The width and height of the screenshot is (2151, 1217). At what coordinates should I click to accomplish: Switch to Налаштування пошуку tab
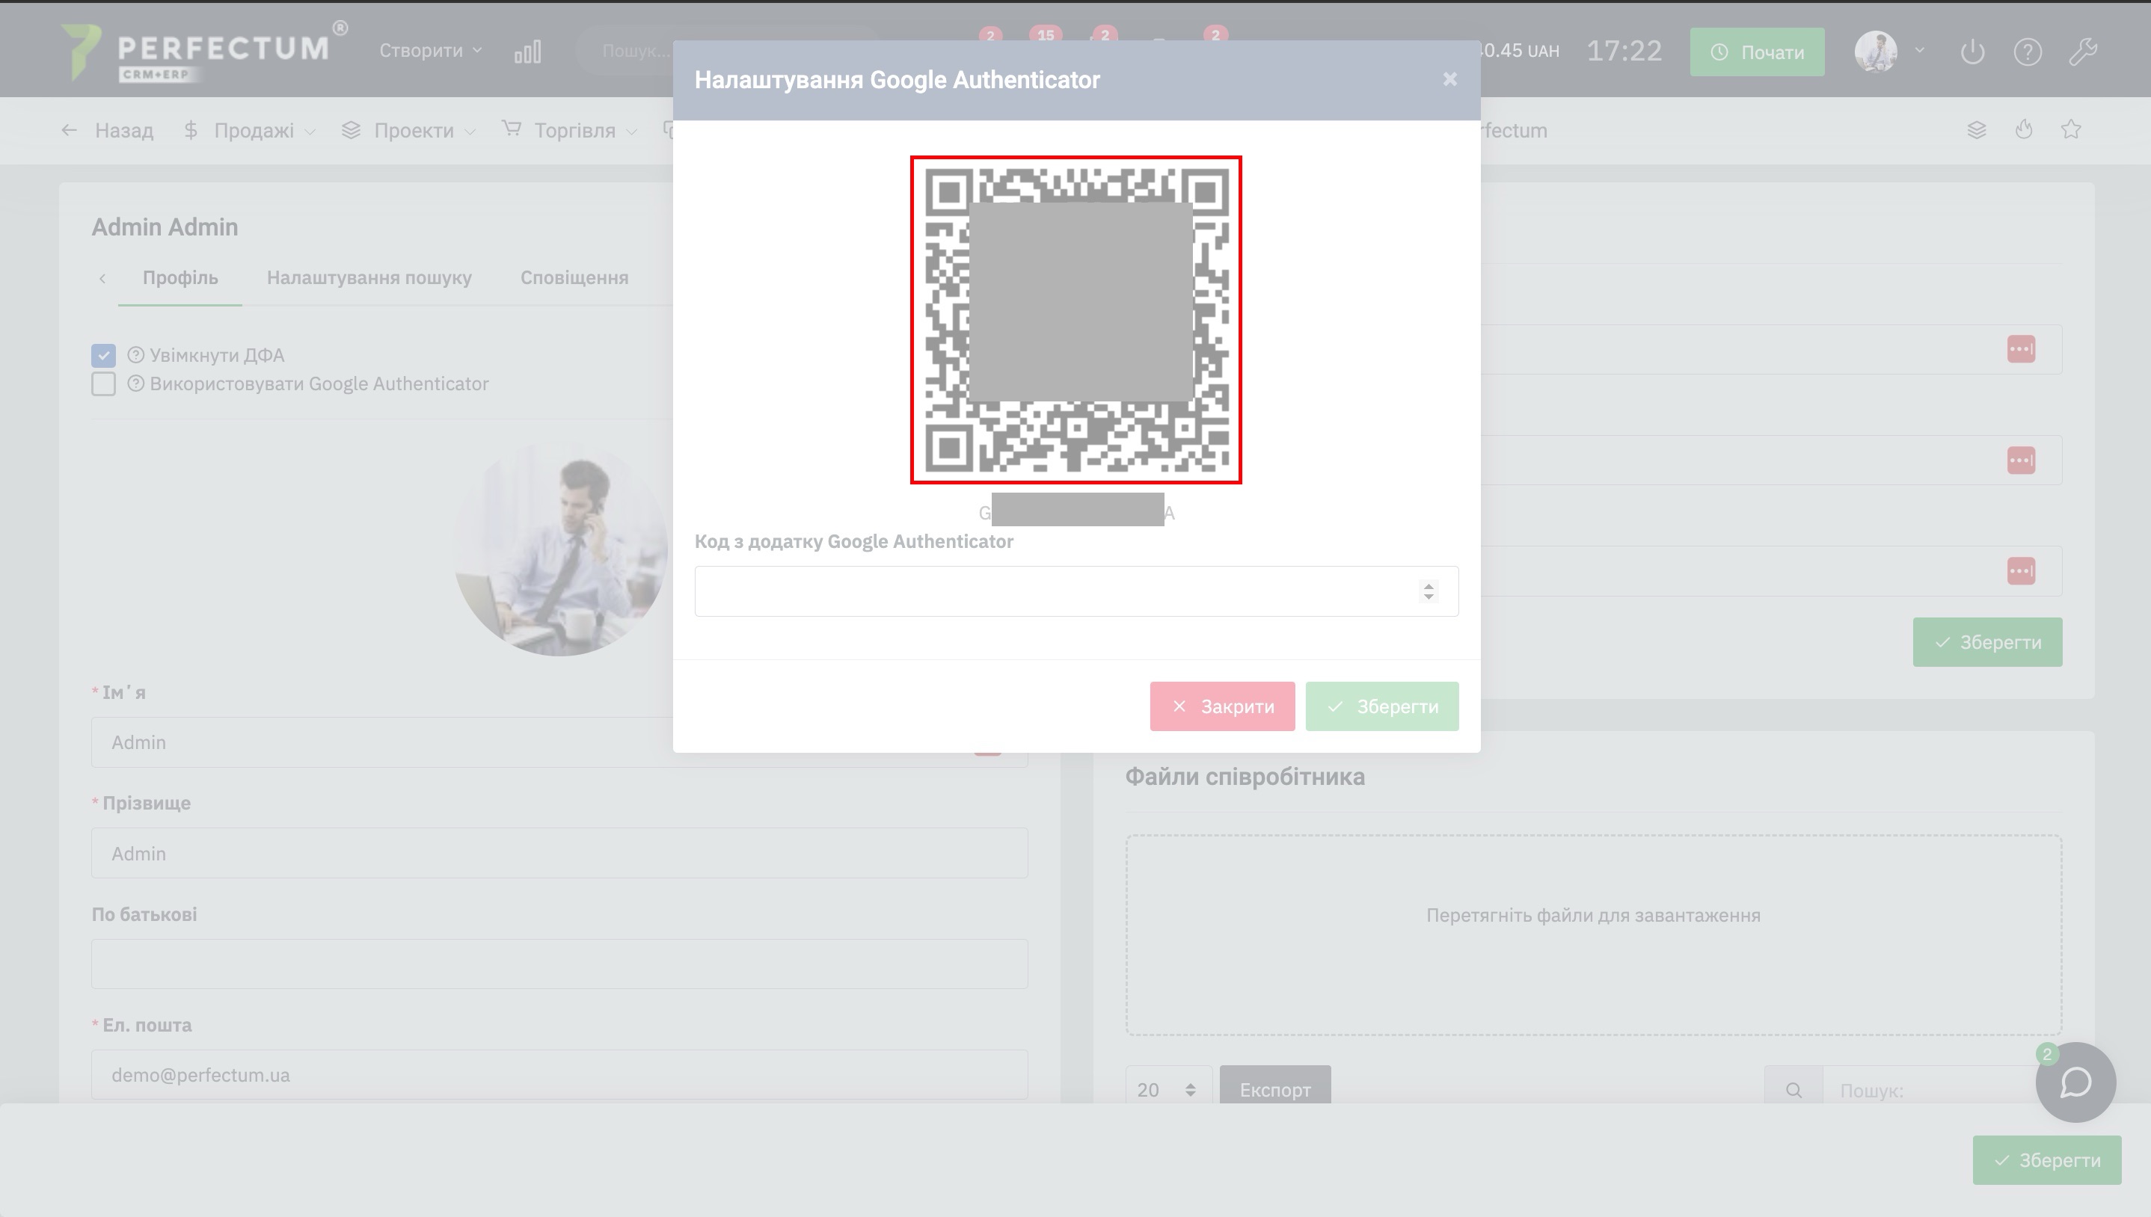[369, 277]
